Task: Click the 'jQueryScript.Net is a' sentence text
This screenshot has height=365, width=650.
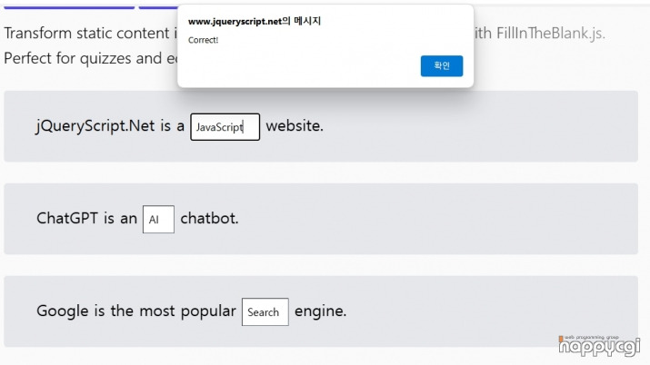Action: [110, 126]
